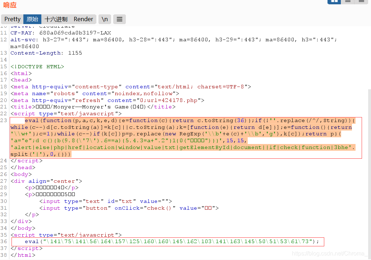
Task: Select the 原始 (Raw) tab
Action: [32, 19]
